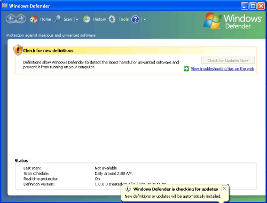Choose Scan in the toolbar
Viewport: 267px width, 203px height.
(x=68, y=19)
